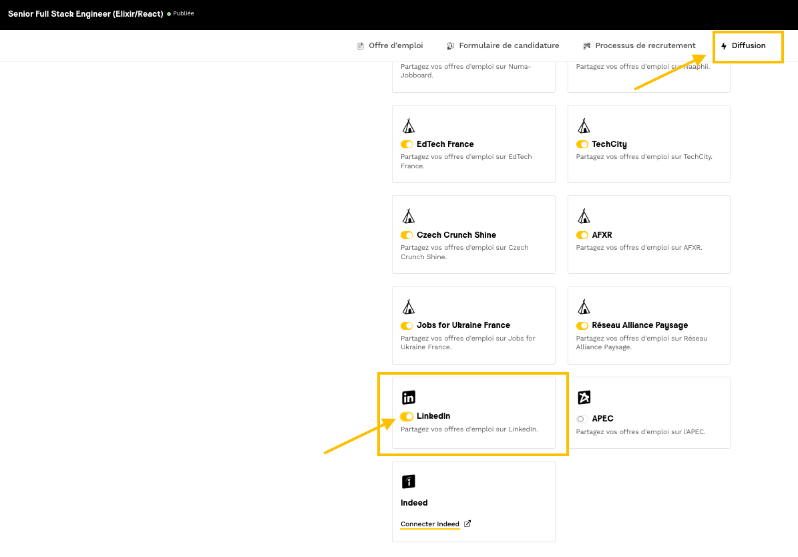Click the lightning icon in Diffusion tab
The image size is (798, 557).
click(x=724, y=46)
